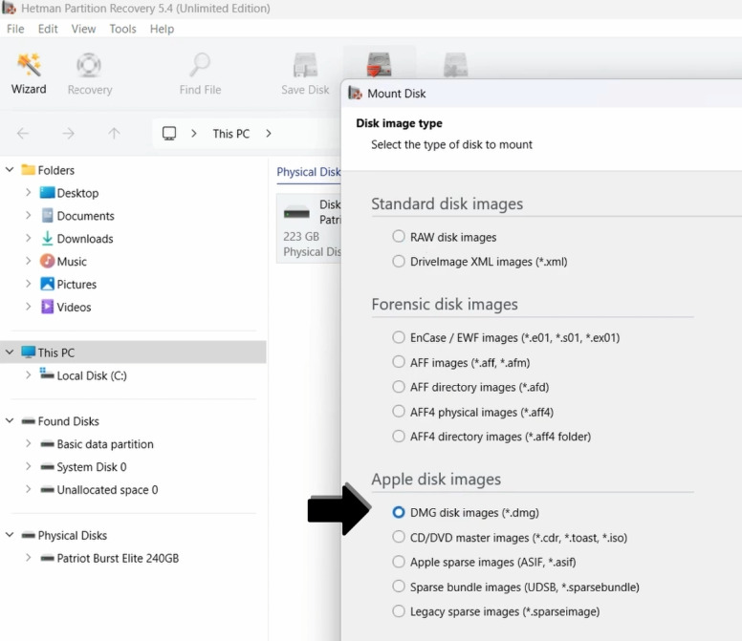Viewport: 742px width, 641px height.
Task: Select EnCase / EWF images option
Action: point(399,337)
